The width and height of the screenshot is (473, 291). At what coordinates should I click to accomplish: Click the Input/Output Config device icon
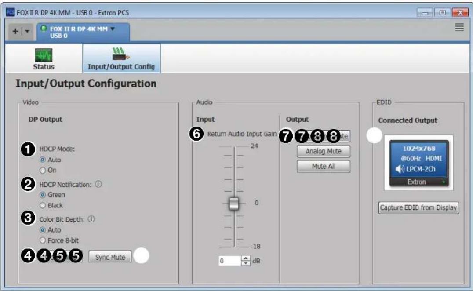coord(120,54)
